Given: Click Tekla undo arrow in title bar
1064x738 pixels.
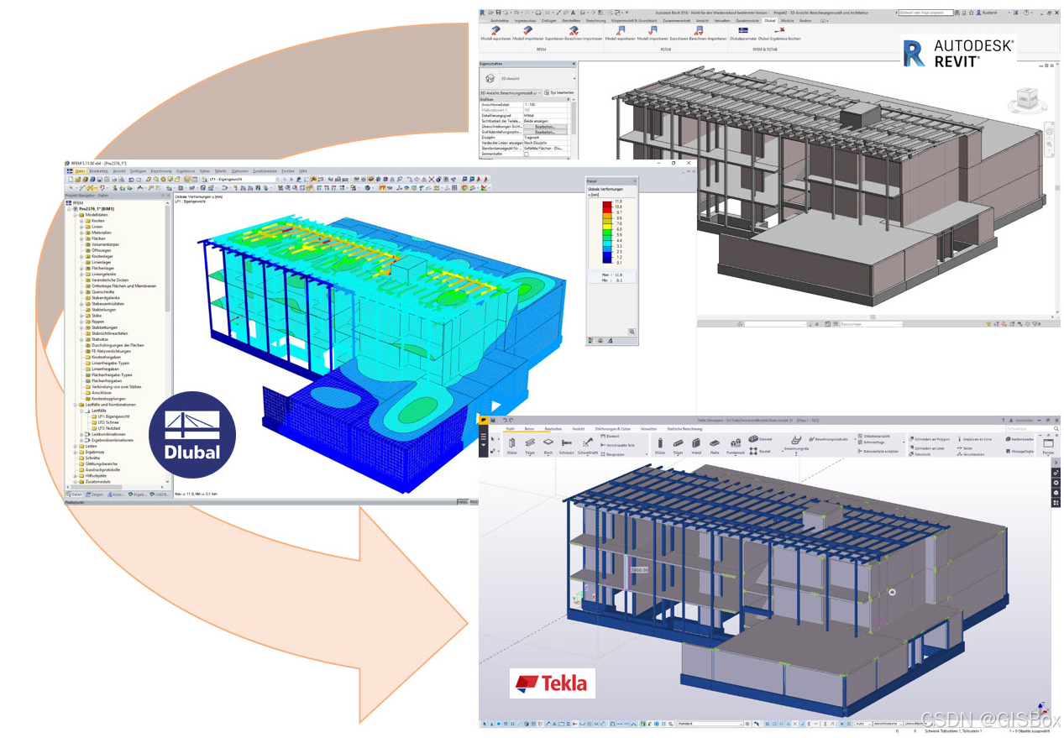Looking at the screenshot, I should coord(504,420).
